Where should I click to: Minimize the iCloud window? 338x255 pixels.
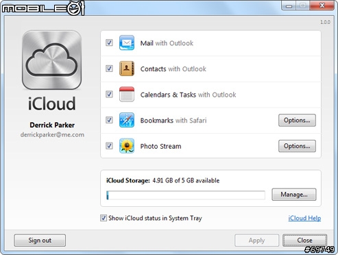[289, 5]
